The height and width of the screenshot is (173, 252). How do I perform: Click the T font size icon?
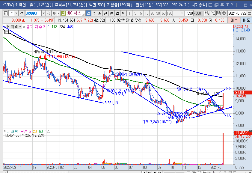click(x=227, y=5)
